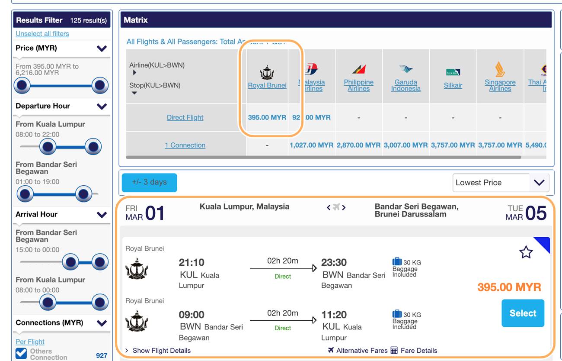Click the Malaysia Airlines logo in matrix
Screen dimensions: 562x361
coord(311,69)
